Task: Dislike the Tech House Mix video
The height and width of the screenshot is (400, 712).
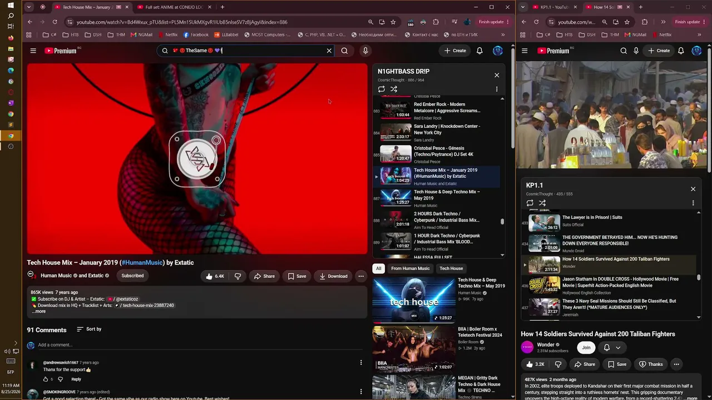Action: pyautogui.click(x=238, y=276)
